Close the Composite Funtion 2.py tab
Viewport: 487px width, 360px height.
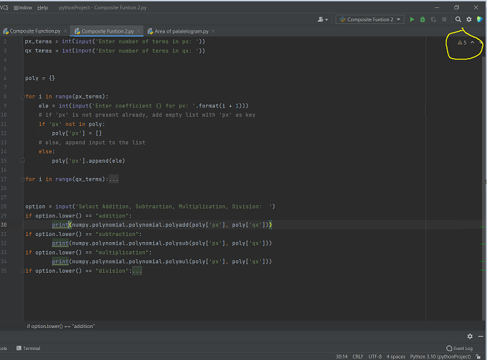click(x=139, y=31)
